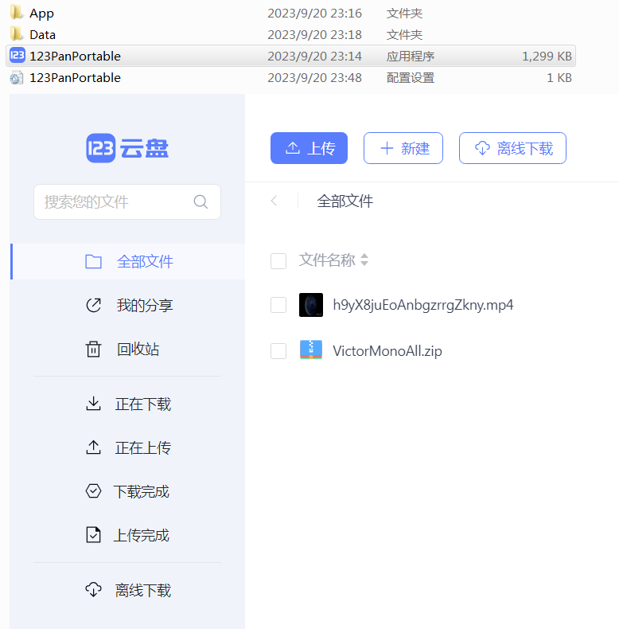Viewport: 619px width, 629px height.
Task: Click the 123云盘 logo icon
Action: coord(101,148)
